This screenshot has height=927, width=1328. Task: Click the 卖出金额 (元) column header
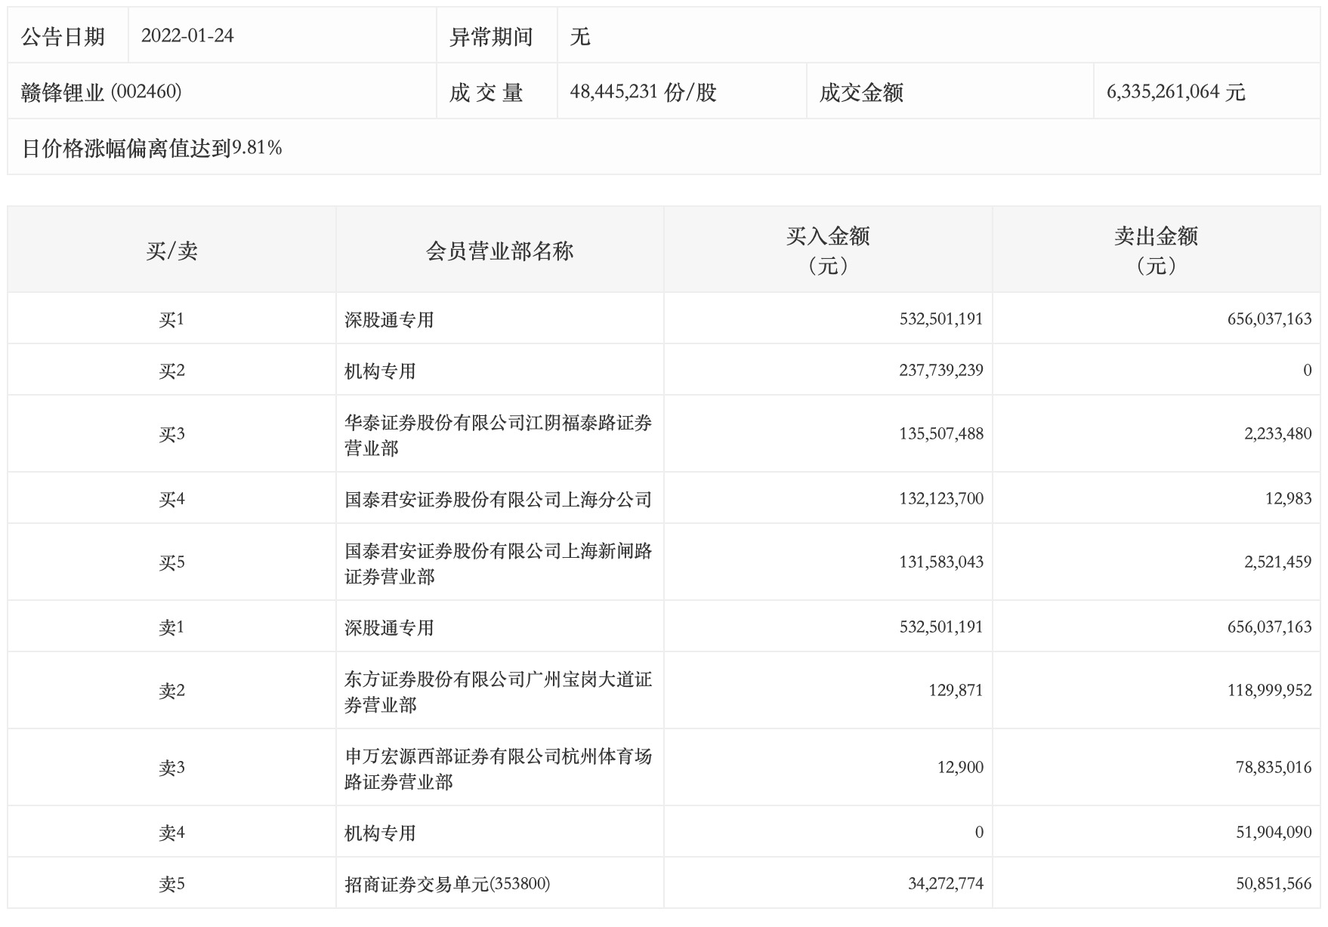pos(1155,251)
